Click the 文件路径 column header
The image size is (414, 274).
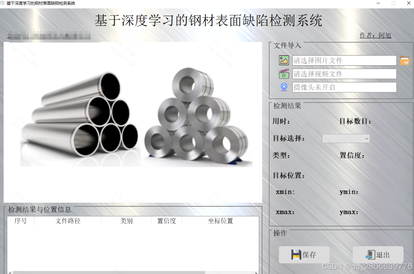[67, 221]
